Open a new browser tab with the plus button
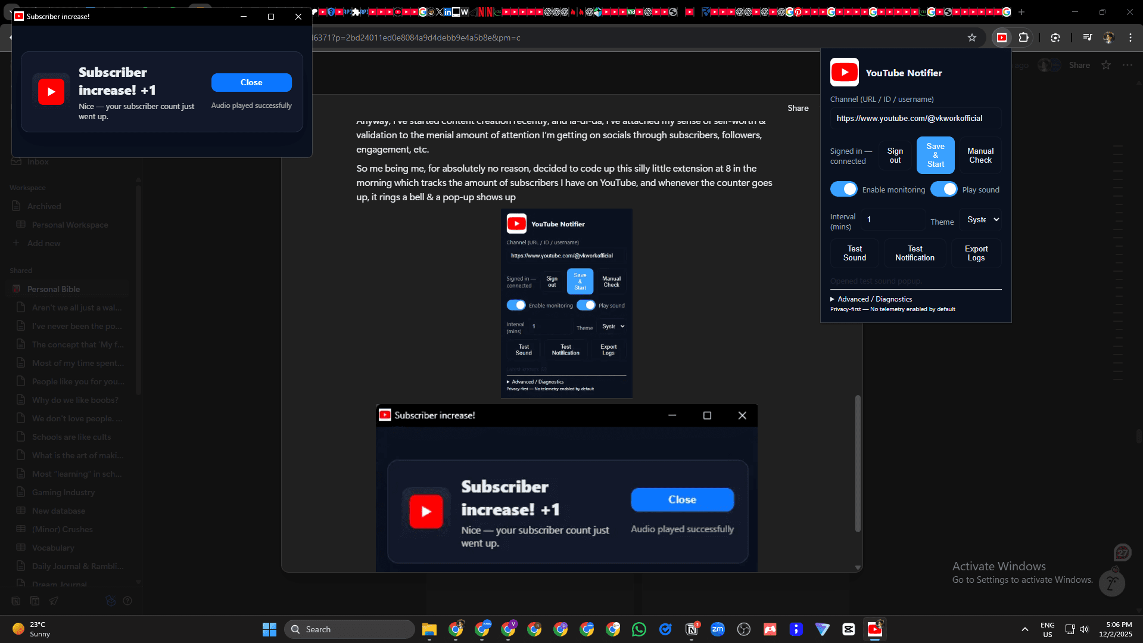Screen dimensions: 1143x643 coord(1021,12)
